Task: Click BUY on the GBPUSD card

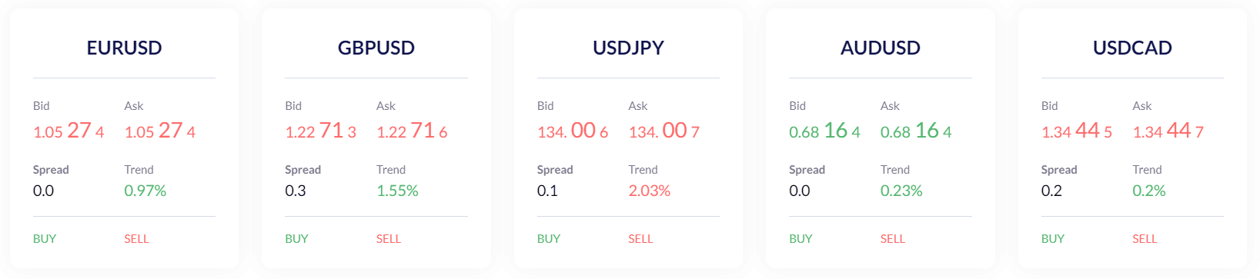Action: (296, 239)
